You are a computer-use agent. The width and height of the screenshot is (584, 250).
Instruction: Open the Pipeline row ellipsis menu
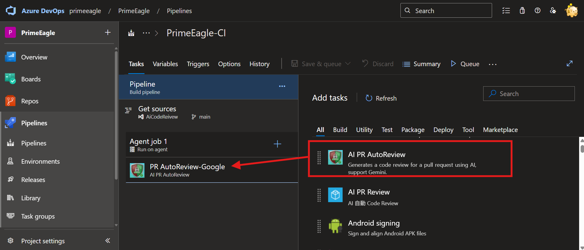pyautogui.click(x=282, y=86)
